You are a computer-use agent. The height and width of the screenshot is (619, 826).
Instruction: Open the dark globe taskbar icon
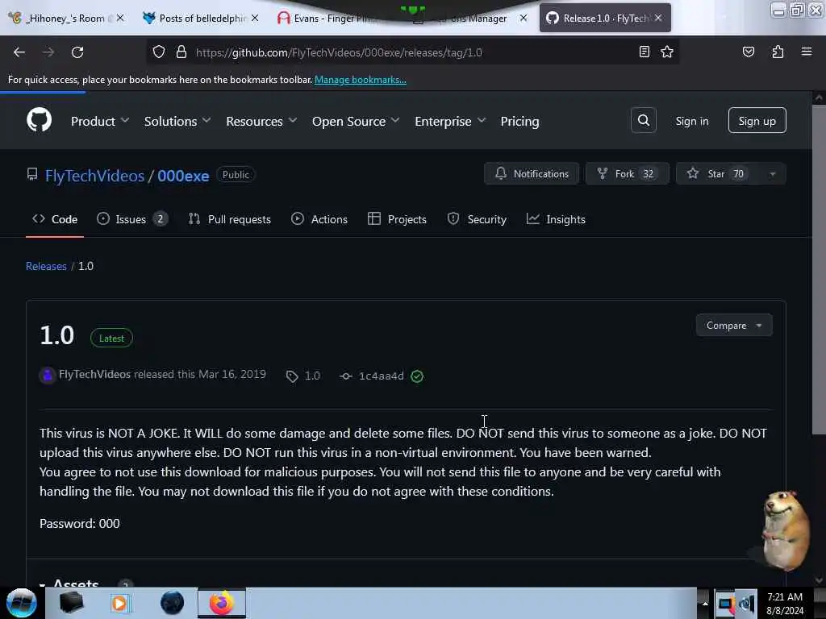pyautogui.click(x=172, y=603)
